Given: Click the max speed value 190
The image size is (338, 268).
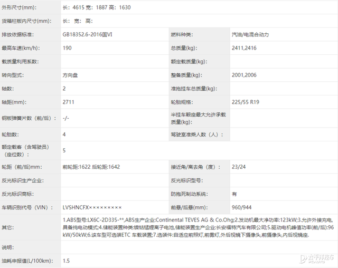Looking at the screenshot, I should [x=67, y=48].
